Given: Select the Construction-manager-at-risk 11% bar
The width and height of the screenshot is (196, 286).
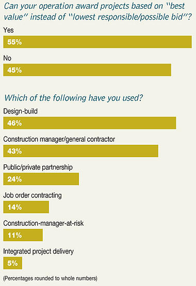Looking at the screenshot, I should tap(23, 235).
